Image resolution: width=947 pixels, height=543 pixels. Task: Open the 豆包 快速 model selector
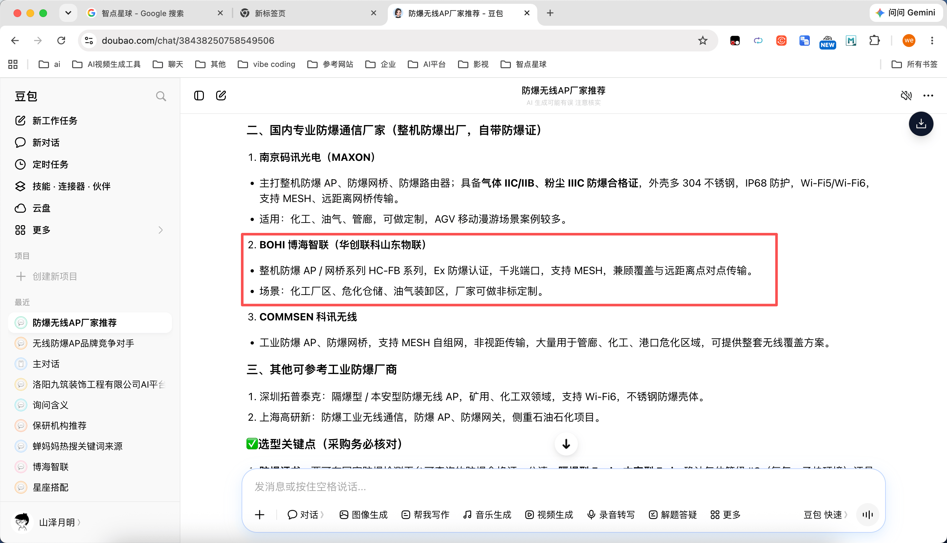[x=826, y=515]
